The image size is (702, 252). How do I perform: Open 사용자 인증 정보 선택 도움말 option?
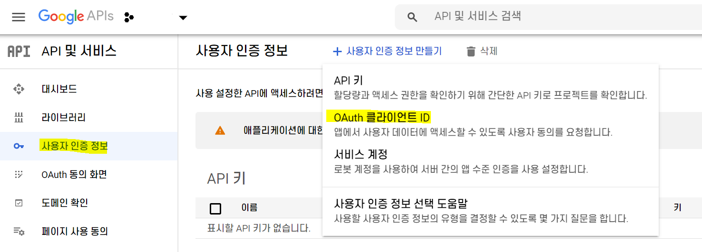[490, 211]
